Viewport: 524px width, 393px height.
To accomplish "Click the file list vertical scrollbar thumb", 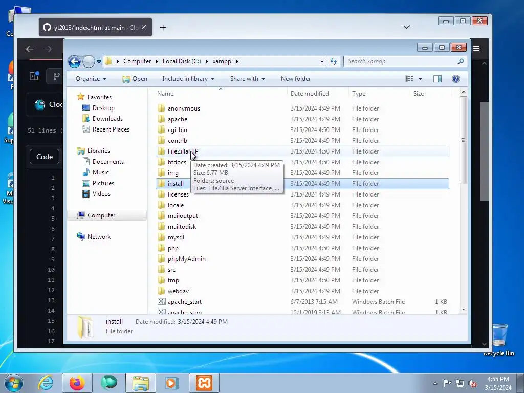I will click(x=463, y=140).
